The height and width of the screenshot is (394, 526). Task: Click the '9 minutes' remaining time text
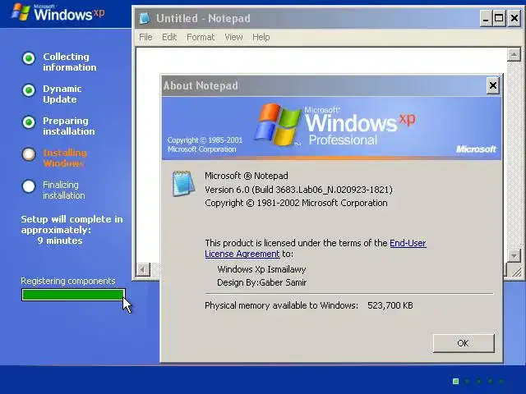tap(60, 241)
